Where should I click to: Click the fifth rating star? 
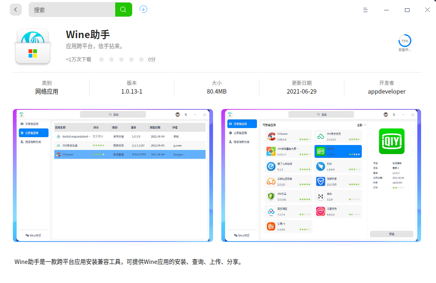point(141,59)
